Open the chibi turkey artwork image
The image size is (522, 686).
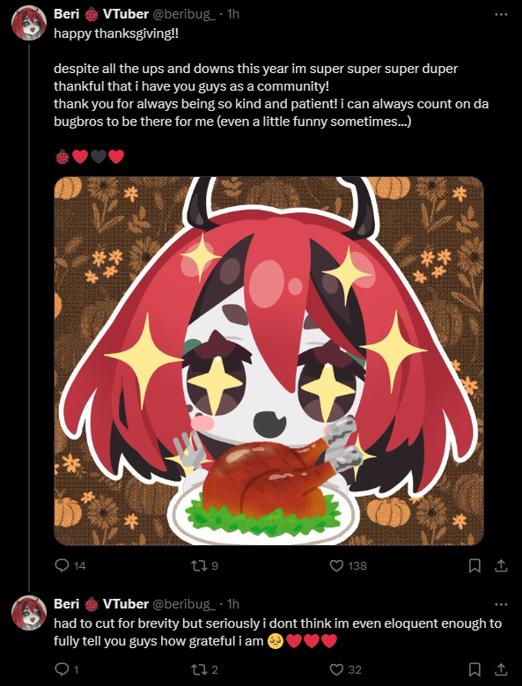point(268,361)
